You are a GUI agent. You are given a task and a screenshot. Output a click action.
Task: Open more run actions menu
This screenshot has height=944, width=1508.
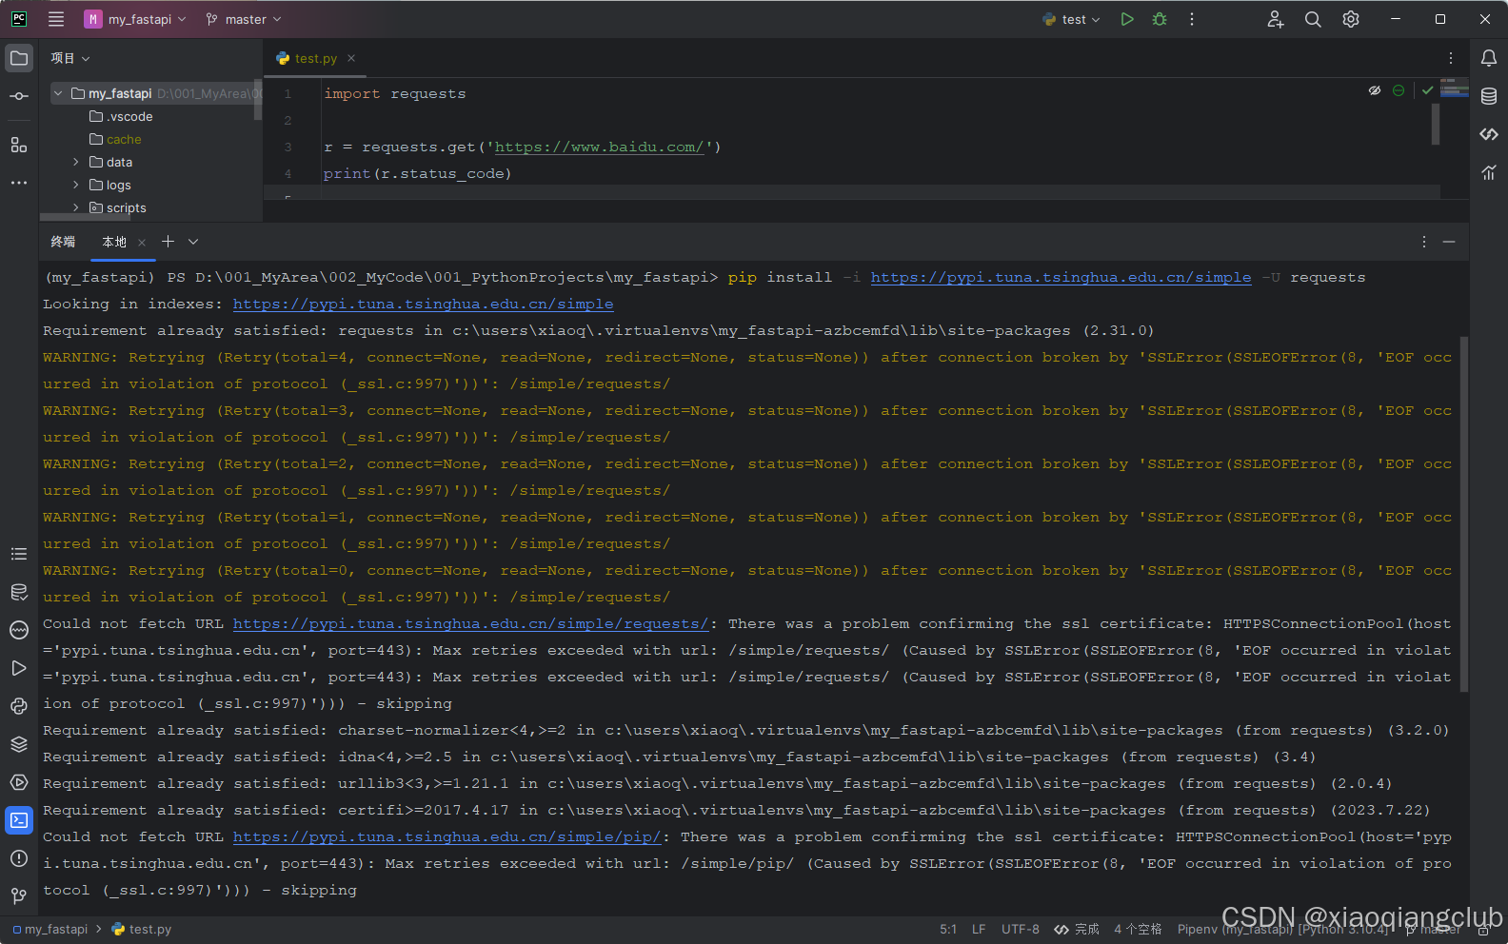coord(1191,19)
